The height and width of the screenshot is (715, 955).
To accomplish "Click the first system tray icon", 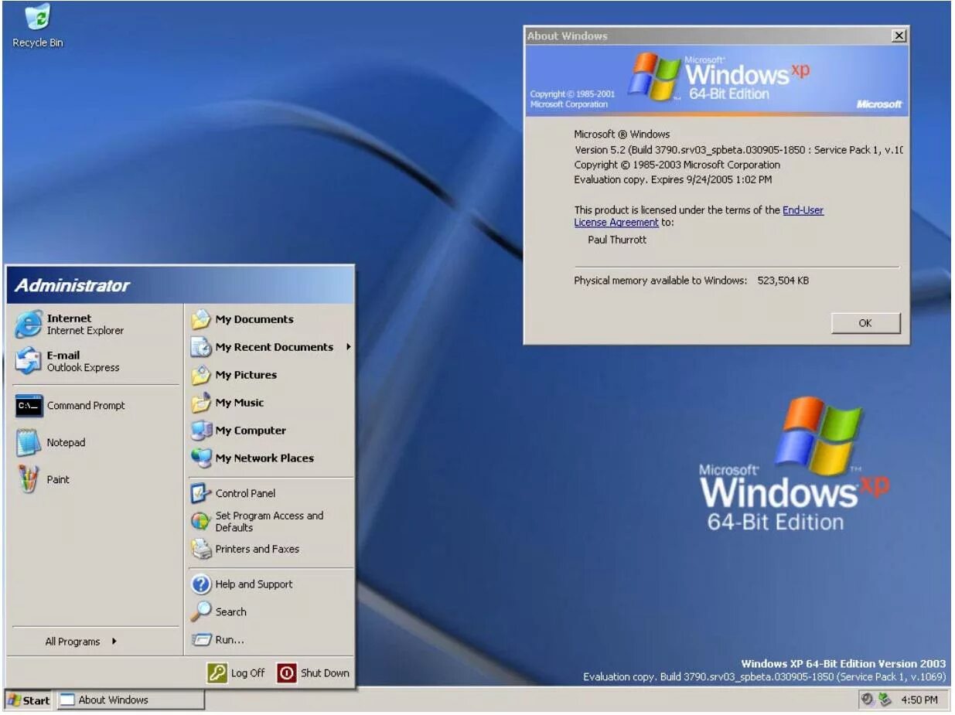I will 868,700.
